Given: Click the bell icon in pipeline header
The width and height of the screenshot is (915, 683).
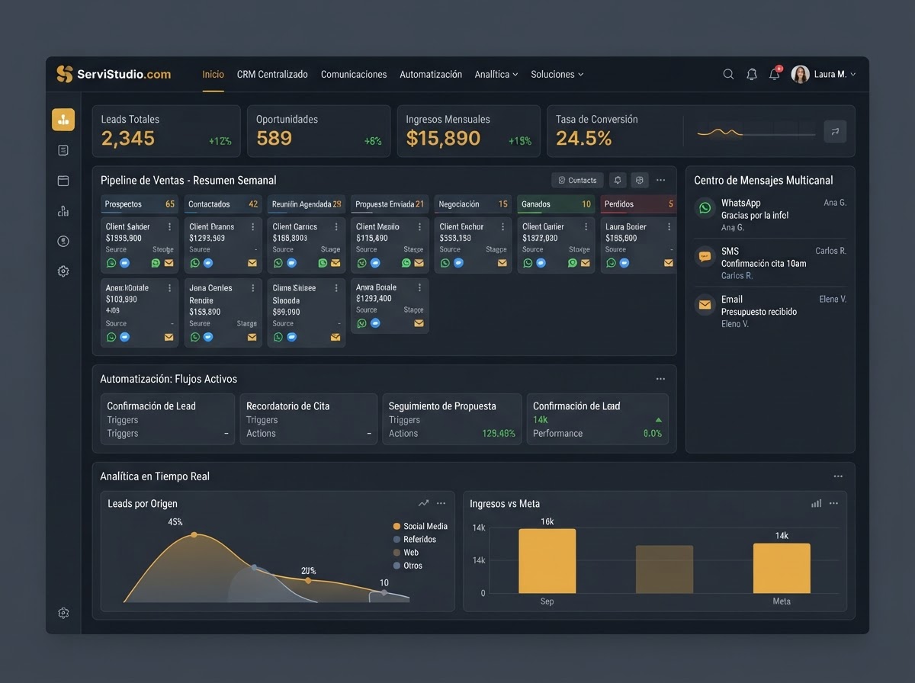Looking at the screenshot, I should tap(618, 180).
